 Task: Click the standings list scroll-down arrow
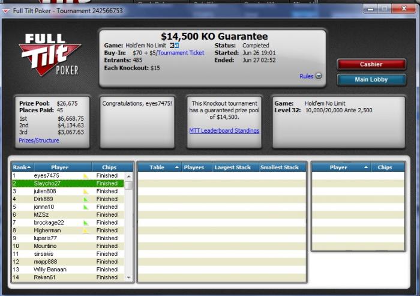129,277
